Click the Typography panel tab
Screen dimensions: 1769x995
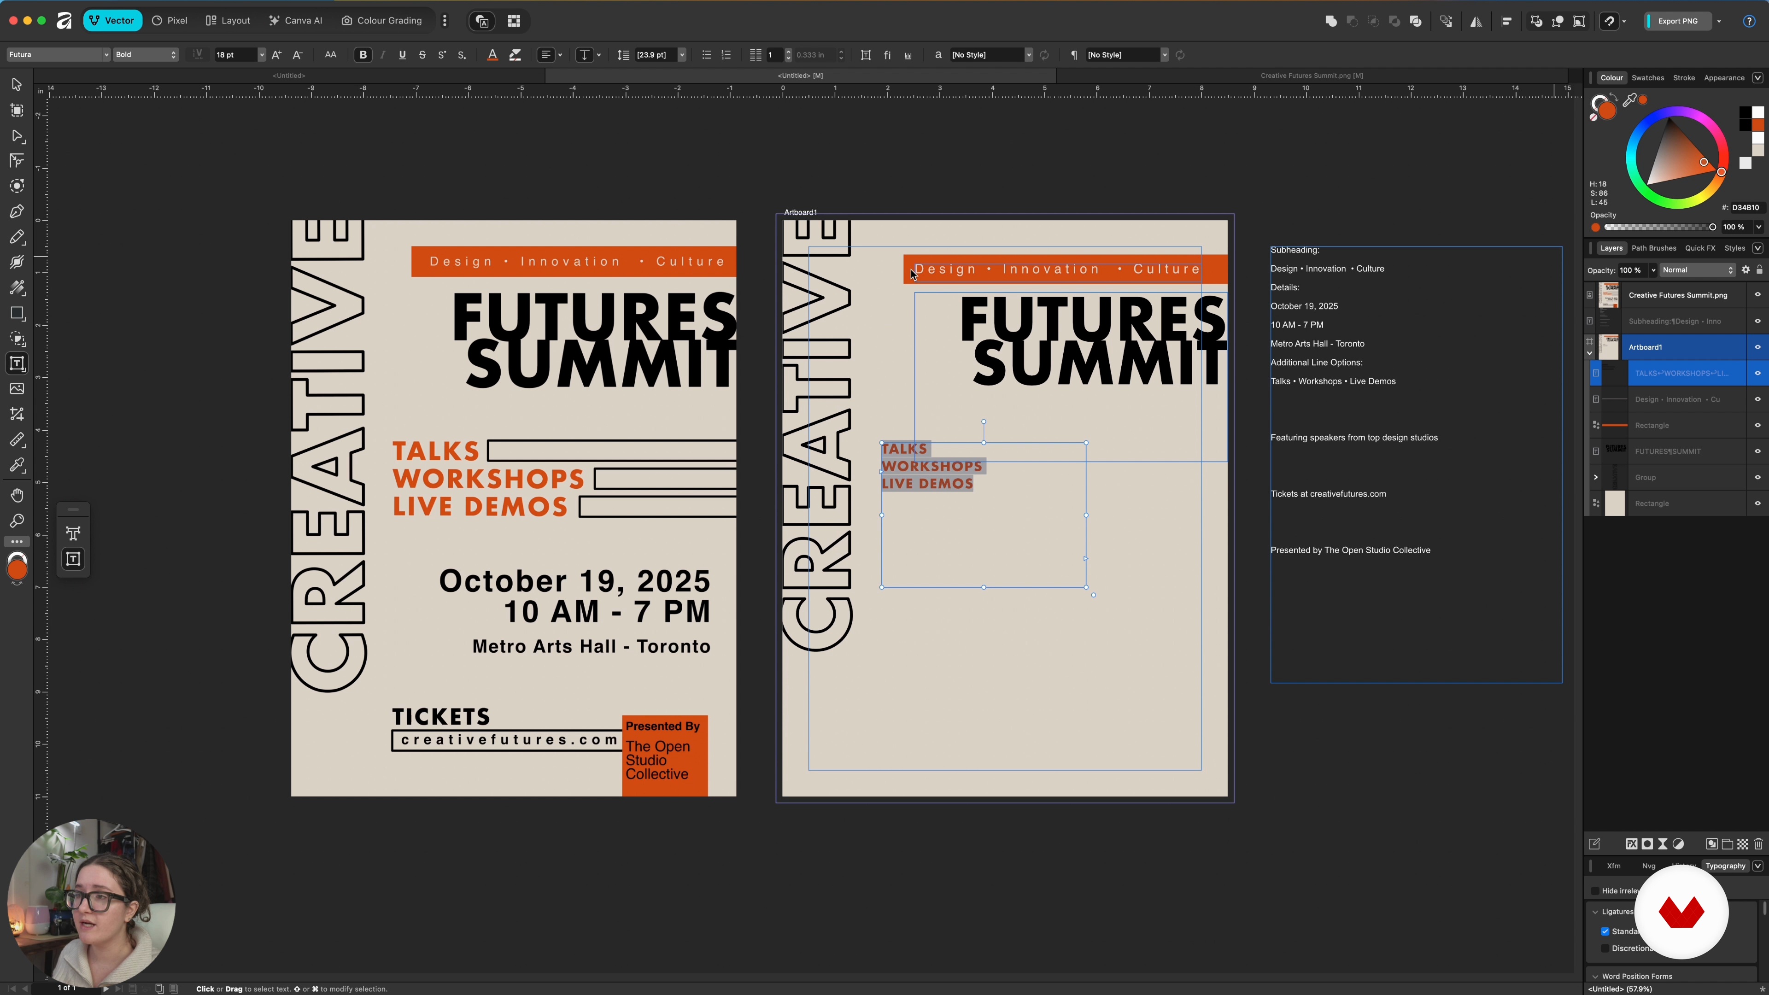pos(1725,866)
